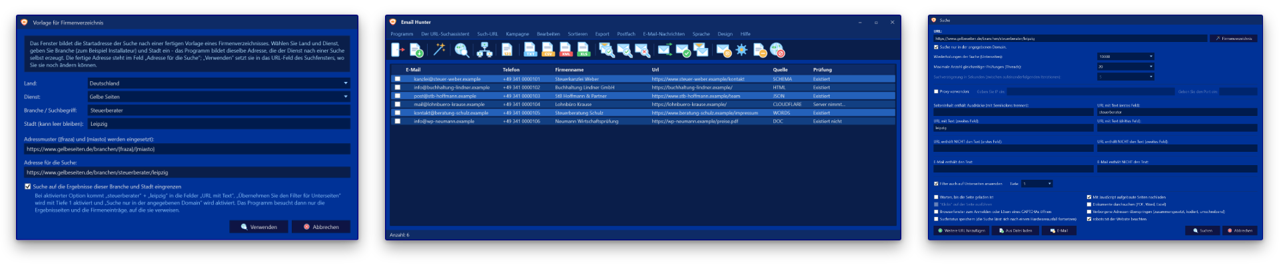Open the Programm menu
1279x267 pixels.
click(402, 34)
